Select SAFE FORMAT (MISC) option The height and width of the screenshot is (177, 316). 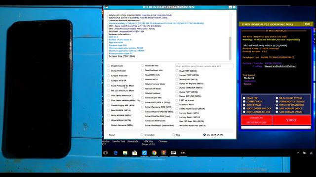tap(289, 109)
